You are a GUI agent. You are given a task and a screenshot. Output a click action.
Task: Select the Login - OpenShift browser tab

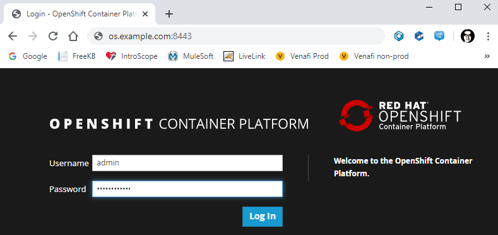point(80,14)
